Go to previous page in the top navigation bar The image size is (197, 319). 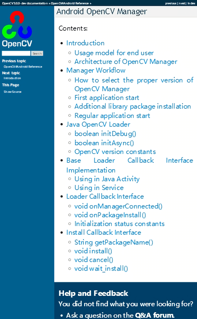click(171, 3)
